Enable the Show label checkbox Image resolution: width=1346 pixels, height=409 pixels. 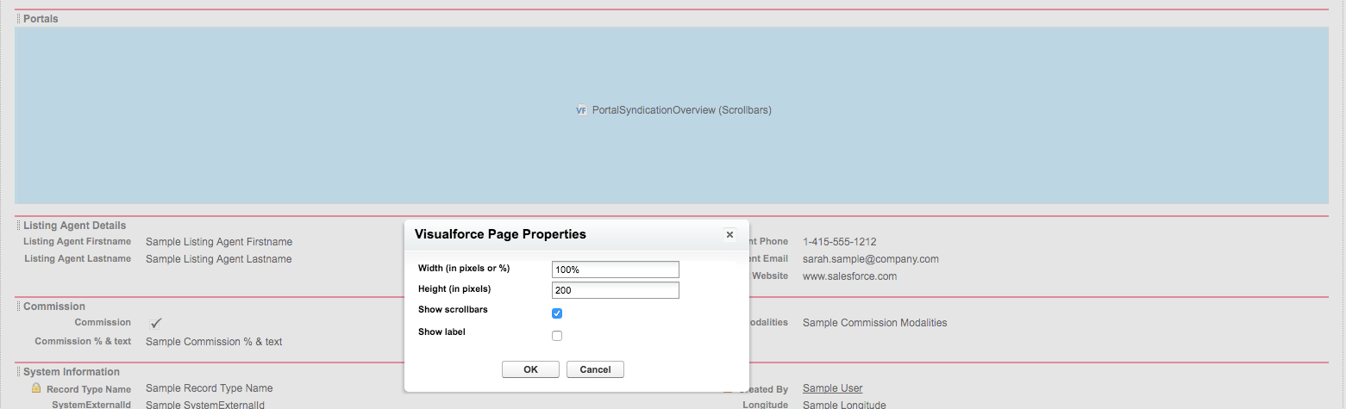557,336
